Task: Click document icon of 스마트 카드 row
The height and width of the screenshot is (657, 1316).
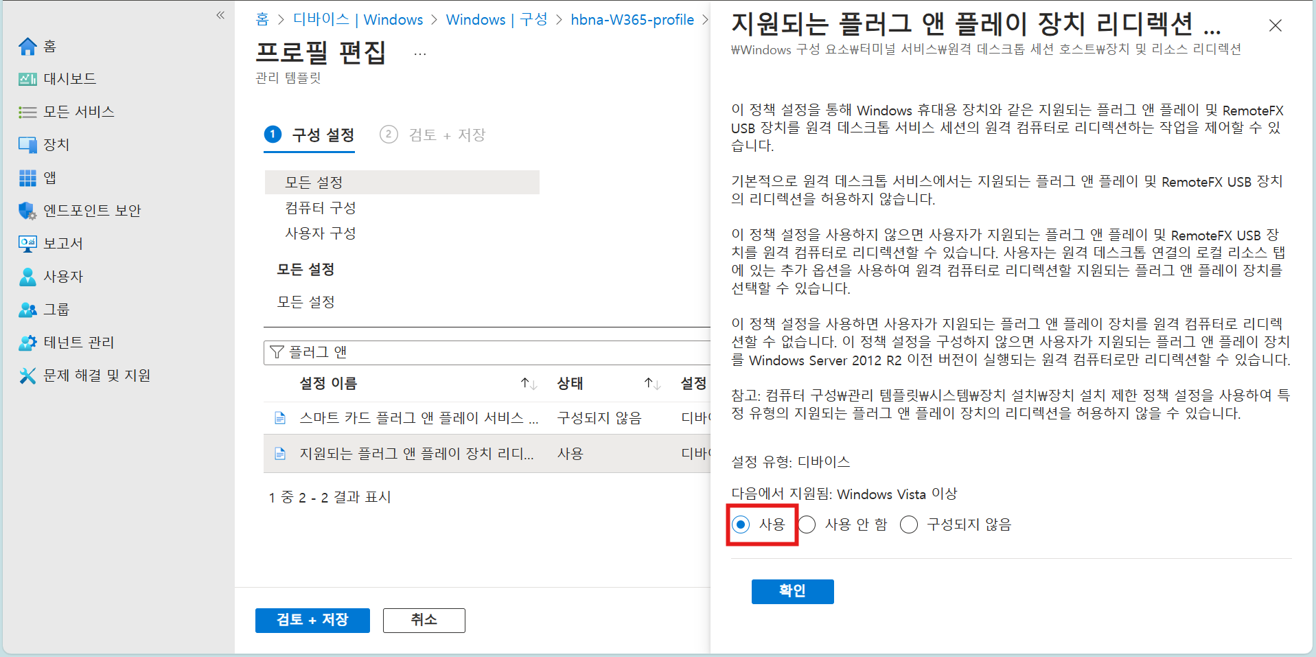Action: pos(280,417)
